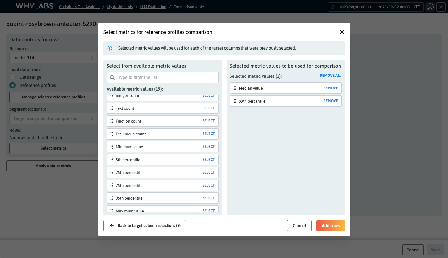The height and width of the screenshot is (258, 448).
Task: Select the Reference profiles radio button
Action: pyautogui.click(x=12, y=85)
